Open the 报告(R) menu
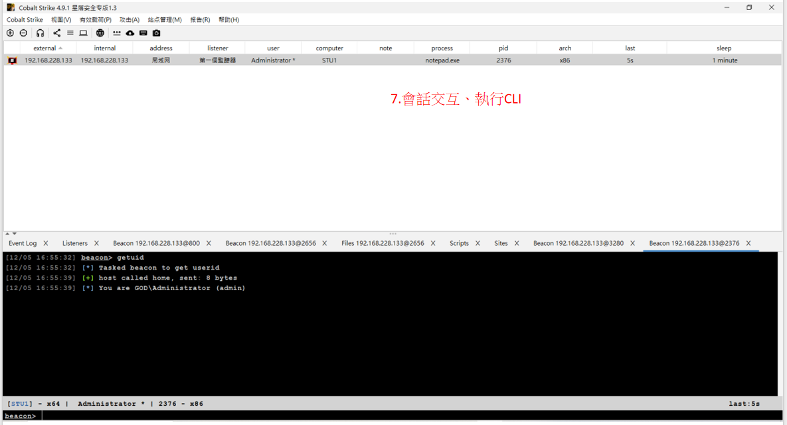The height and width of the screenshot is (425, 787). tap(201, 19)
